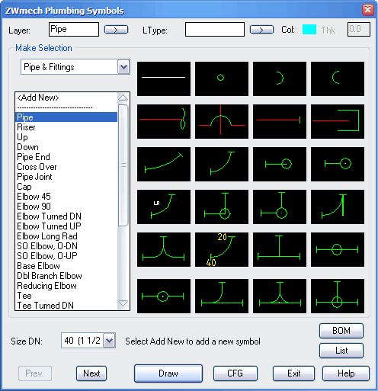Pick the inline circle Tee Turned DN thumbnail
Image resolution: width=378 pixels, height=391 pixels.
338,249
